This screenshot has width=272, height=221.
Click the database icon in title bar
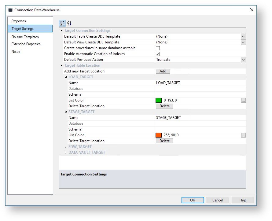[x=10, y=10]
